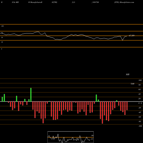143x143 pixels.
Task: Click the "50" level label on RSI chart
Action: (2, 37)
